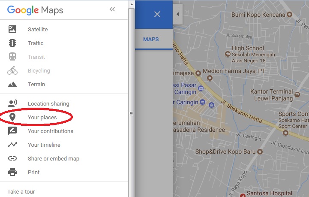The width and height of the screenshot is (309, 197).
Task: Click the Bicycling icon
Action: pyautogui.click(x=12, y=70)
